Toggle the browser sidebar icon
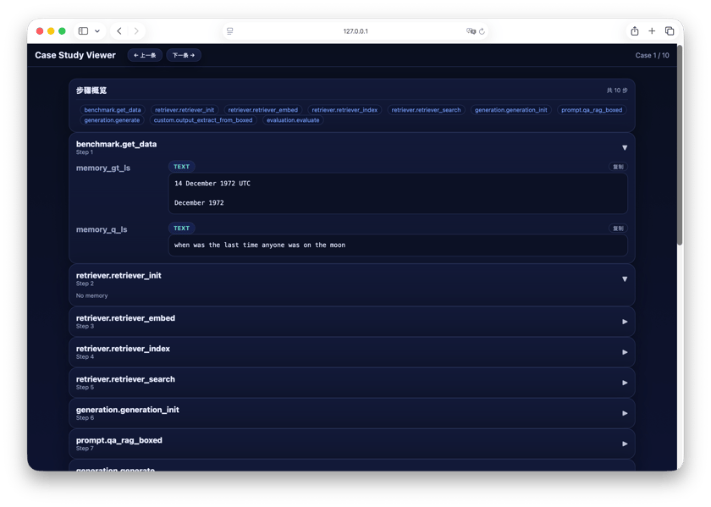Viewport: 711px width, 507px height. [83, 30]
